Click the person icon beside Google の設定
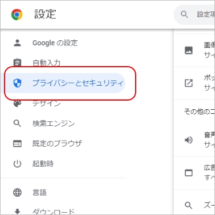215x215 pixels. tap(17, 43)
